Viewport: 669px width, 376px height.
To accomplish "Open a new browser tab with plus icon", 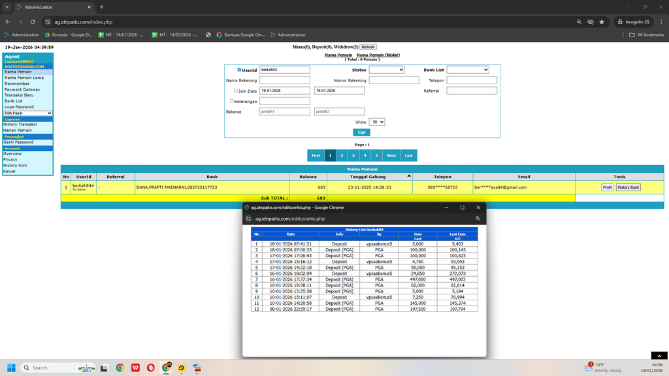I will click(101, 7).
